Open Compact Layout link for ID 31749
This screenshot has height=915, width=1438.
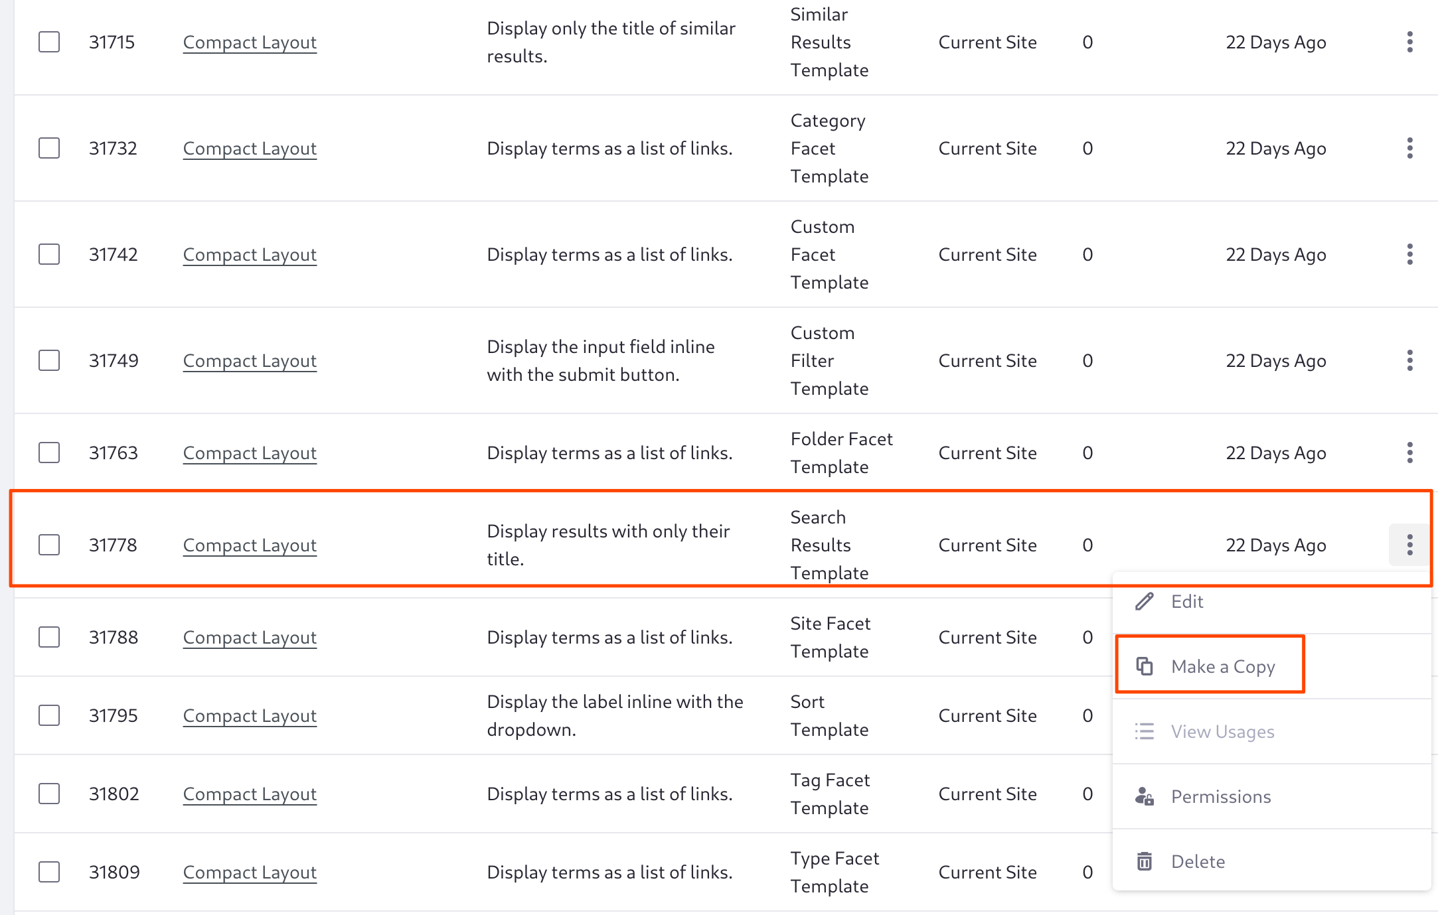(x=250, y=360)
